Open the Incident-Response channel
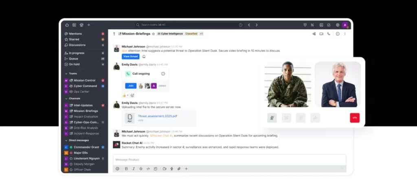 pyautogui.click(x=84, y=133)
